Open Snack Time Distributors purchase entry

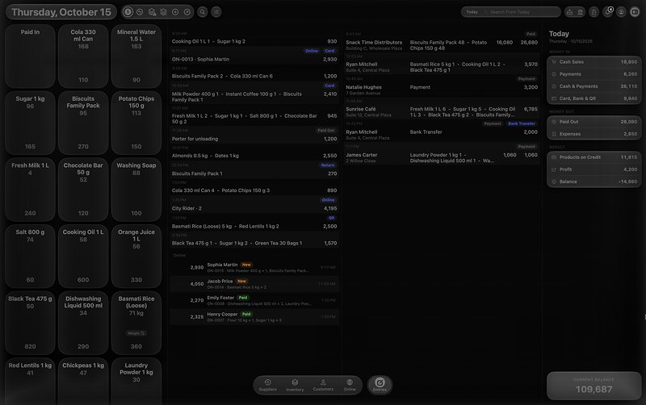tap(442, 42)
